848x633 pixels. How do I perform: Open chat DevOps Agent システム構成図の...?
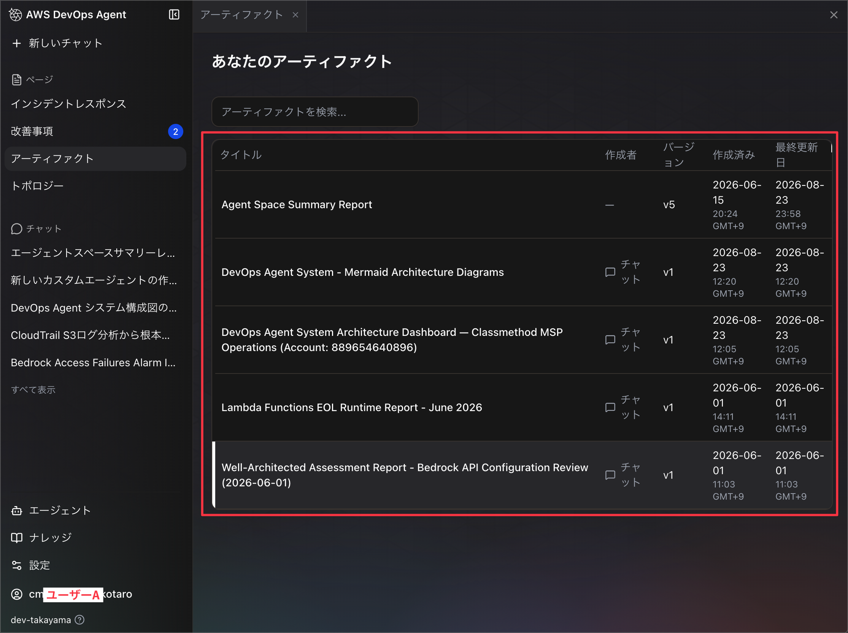94,308
